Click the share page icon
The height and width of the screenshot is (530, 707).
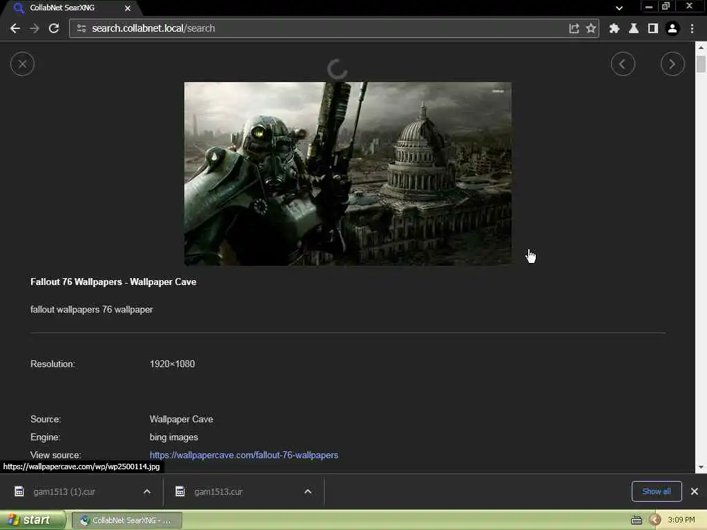coord(574,28)
